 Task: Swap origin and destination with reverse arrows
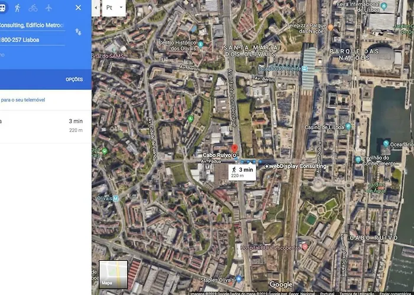[78, 32]
